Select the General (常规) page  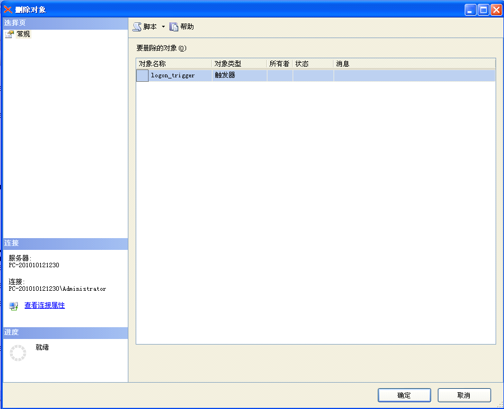24,34
